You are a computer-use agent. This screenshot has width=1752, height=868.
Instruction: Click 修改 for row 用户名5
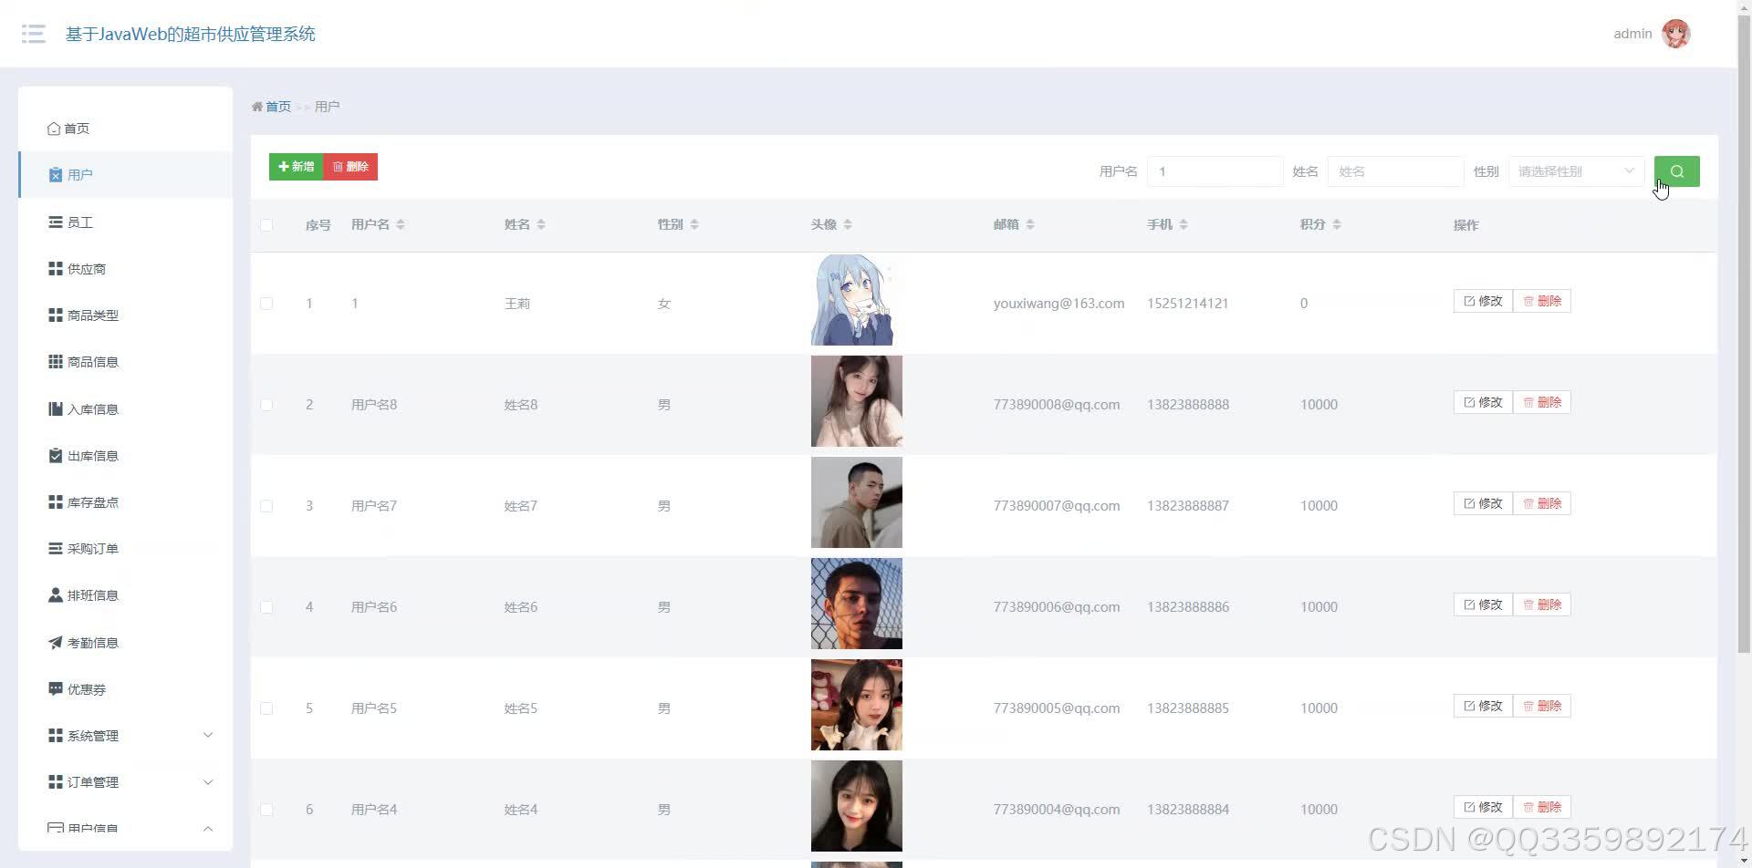1483,706
